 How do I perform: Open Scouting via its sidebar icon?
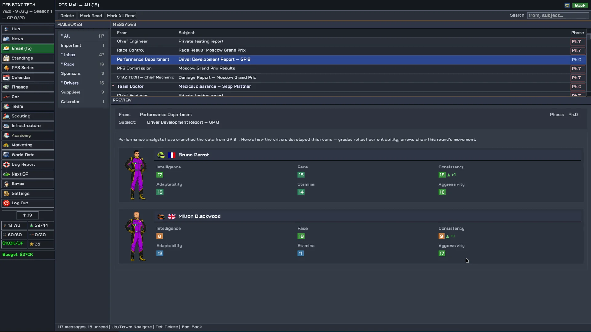pos(6,116)
